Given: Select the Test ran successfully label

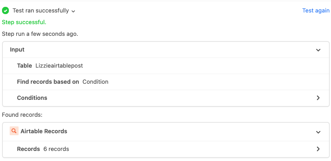Looking at the screenshot, I should (x=41, y=10).
